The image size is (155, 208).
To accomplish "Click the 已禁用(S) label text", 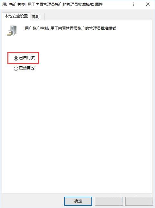I will (x=27, y=68).
